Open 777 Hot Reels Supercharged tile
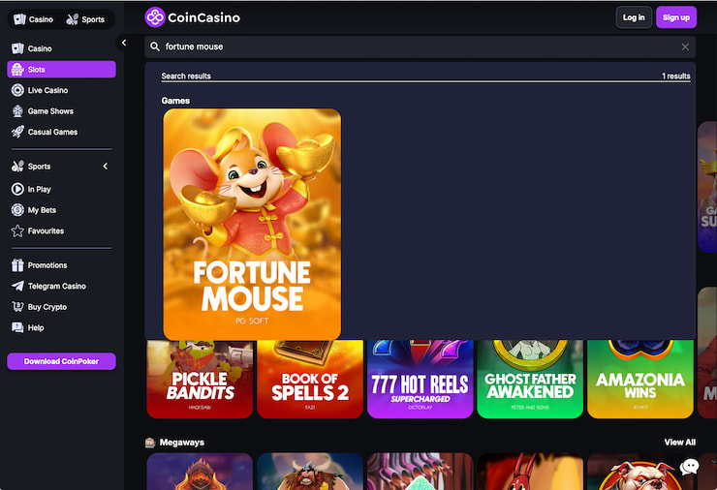Viewport: 717px width, 490px height. [x=420, y=379]
